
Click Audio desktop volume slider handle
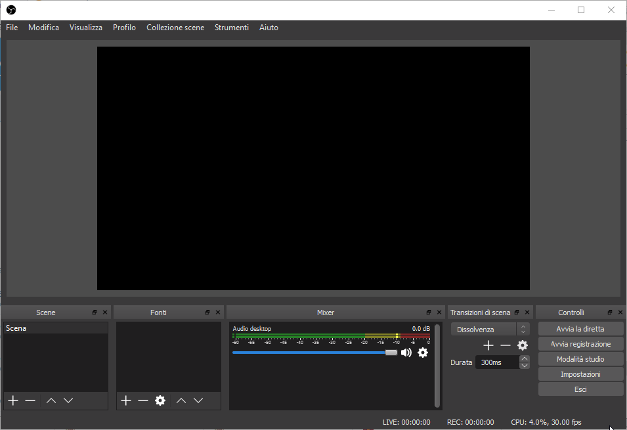(x=391, y=353)
